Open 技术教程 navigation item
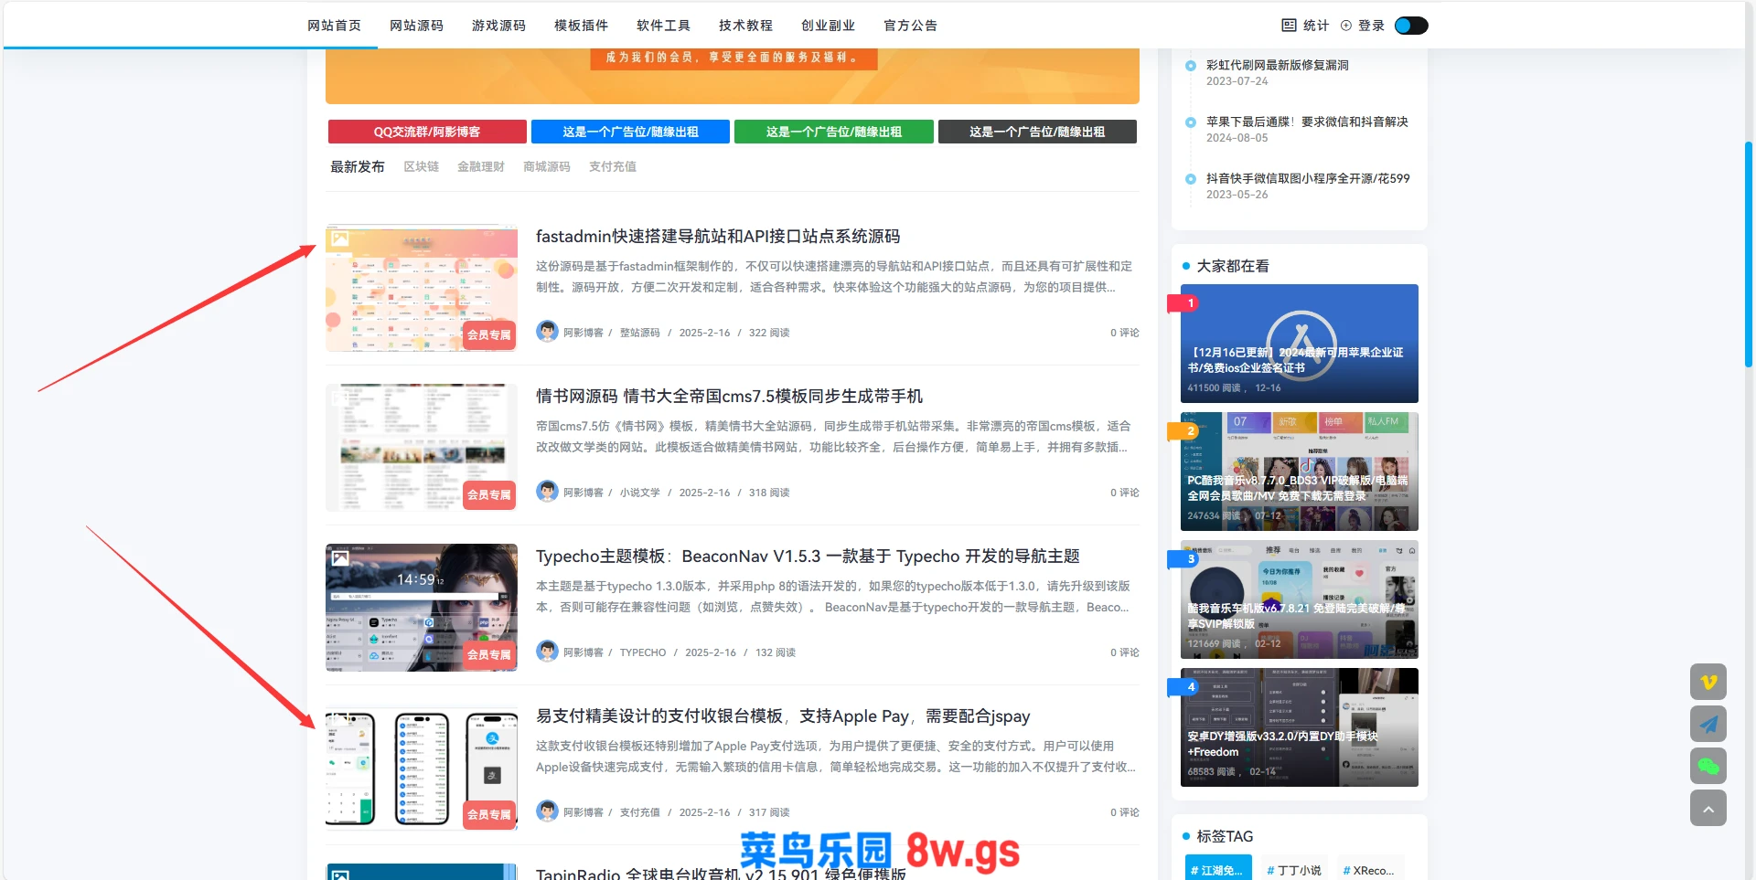This screenshot has height=880, width=1756. click(x=745, y=26)
